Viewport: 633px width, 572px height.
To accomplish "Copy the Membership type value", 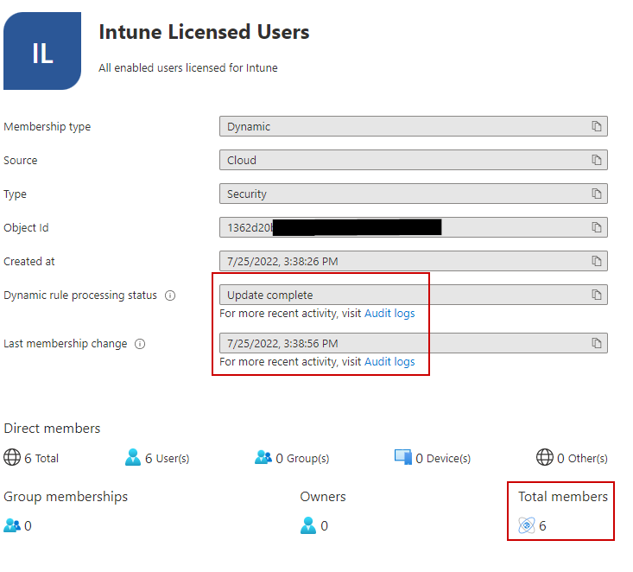I will 596,126.
